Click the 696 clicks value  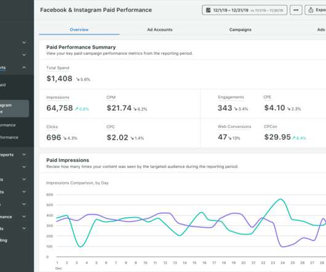pos(54,137)
